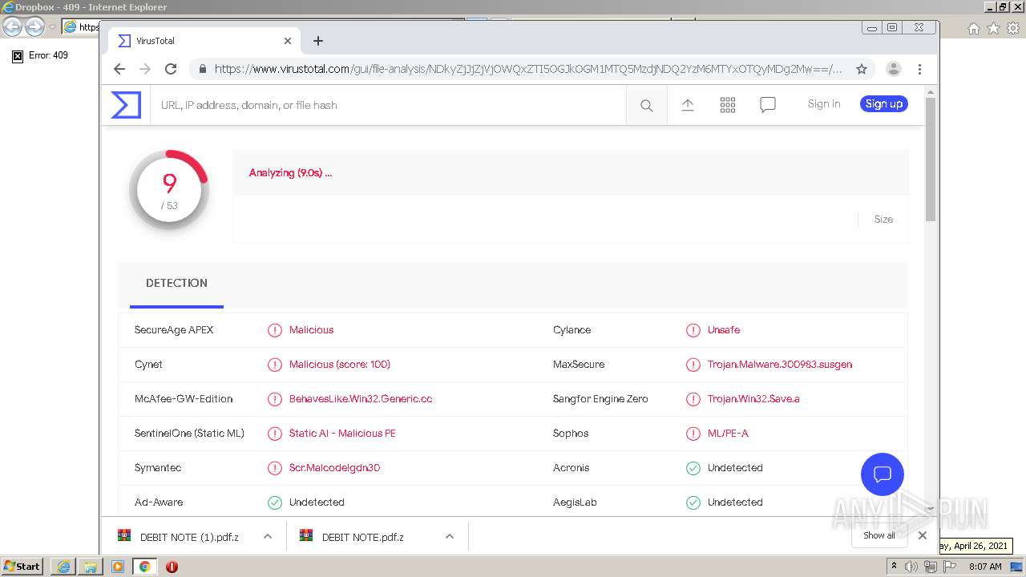Click DEBIT NOTE.pdf.z file icon

[x=306, y=536]
